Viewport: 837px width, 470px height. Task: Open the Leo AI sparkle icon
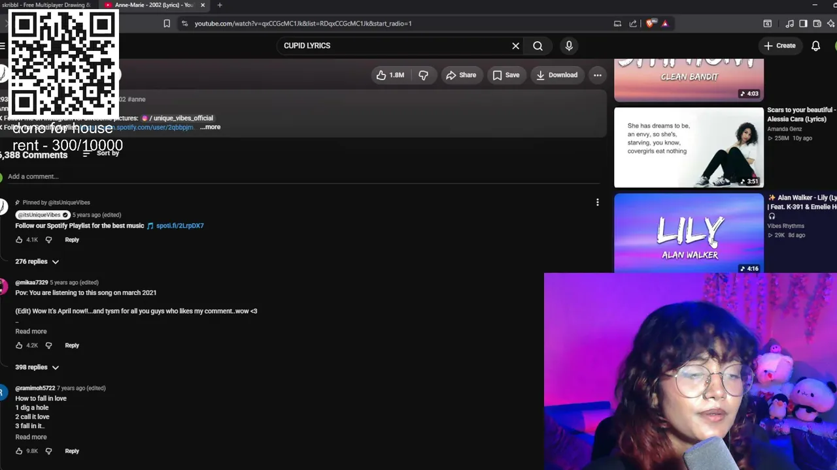coord(830,23)
